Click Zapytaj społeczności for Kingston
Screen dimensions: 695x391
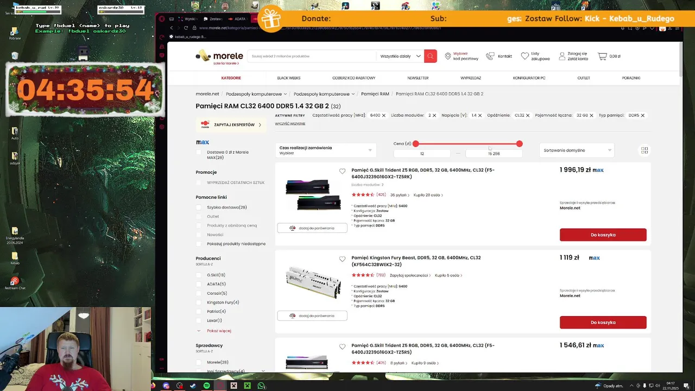coord(410,275)
